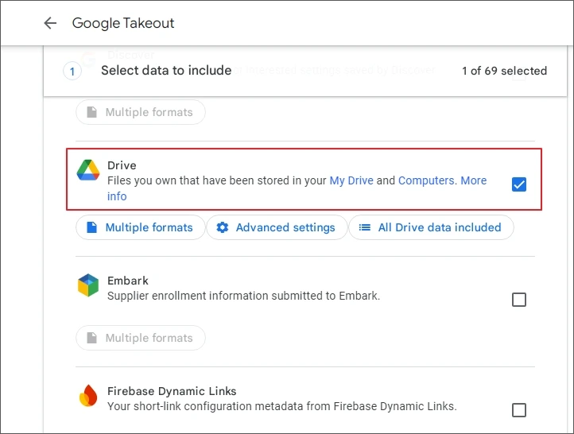Image resolution: width=574 pixels, height=434 pixels.
Task: Click the Embark product name
Action: (x=128, y=281)
